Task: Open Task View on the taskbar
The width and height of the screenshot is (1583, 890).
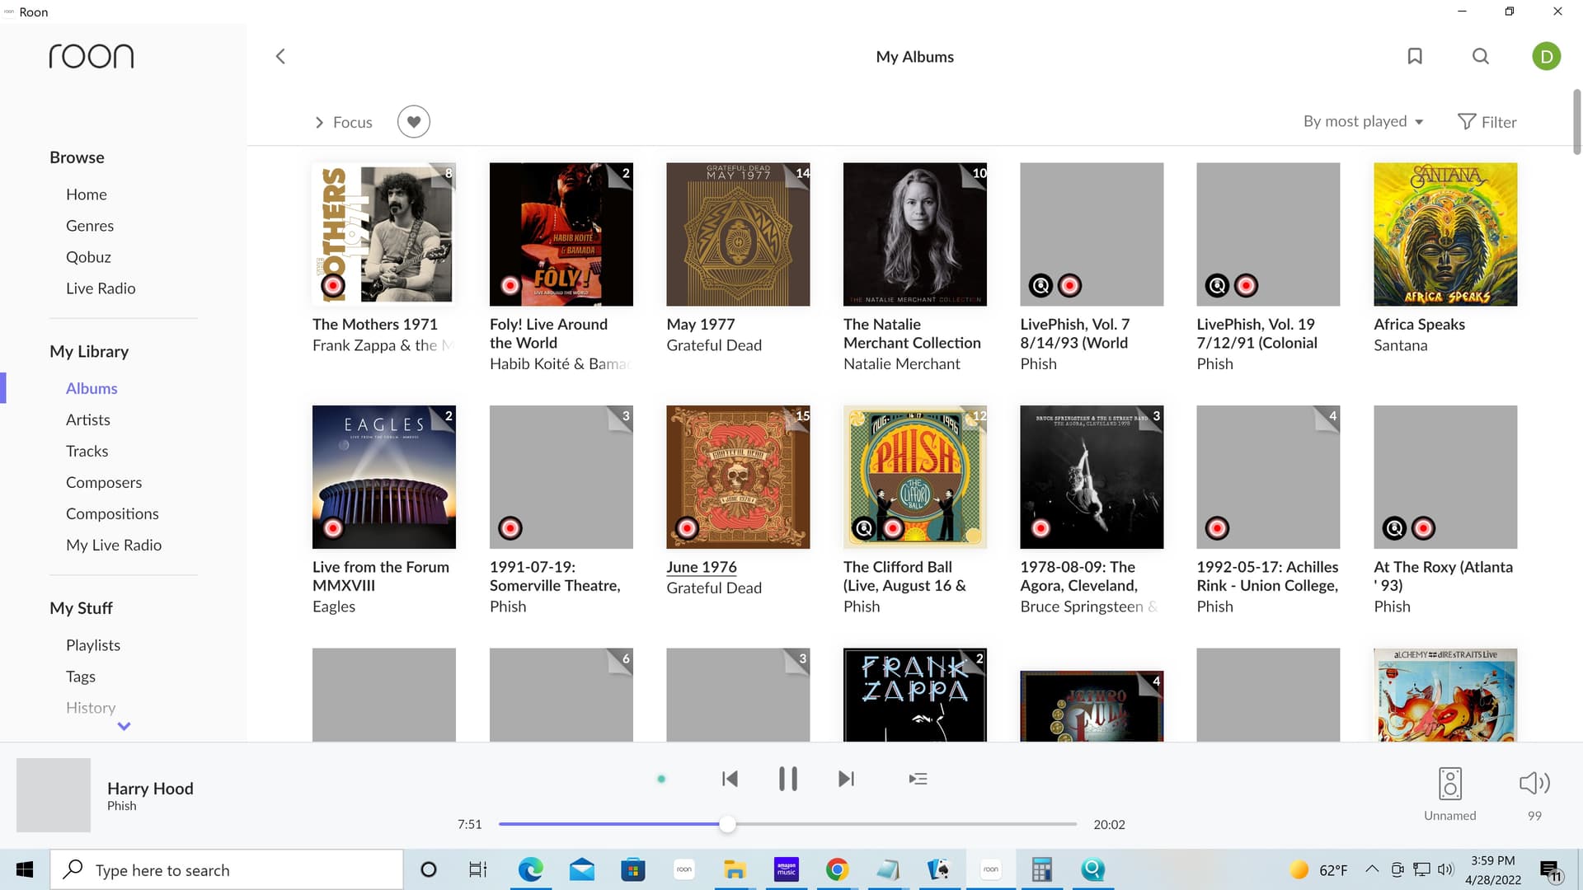Action: pyautogui.click(x=478, y=869)
